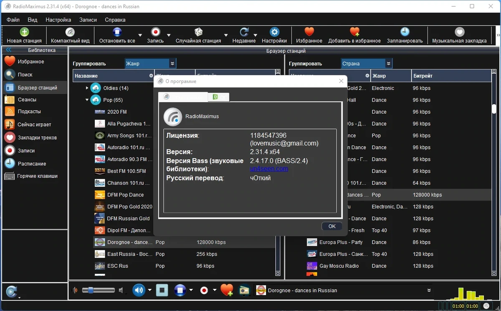The image size is (501, 311).
Task: Sort by the right Битрейт column header
Action: [451, 76]
